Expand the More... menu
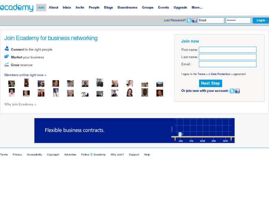 coord(197,7)
